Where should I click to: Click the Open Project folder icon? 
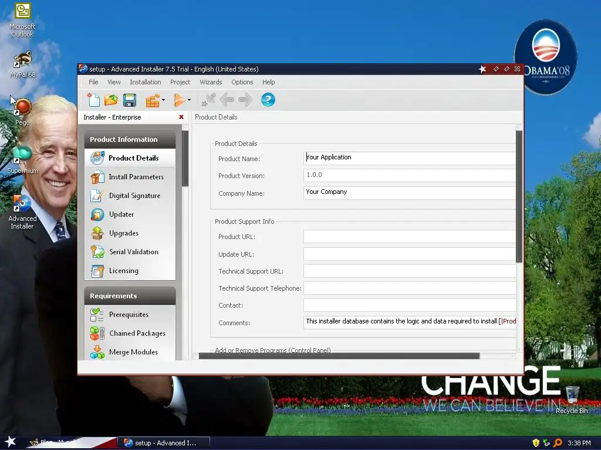tap(111, 100)
